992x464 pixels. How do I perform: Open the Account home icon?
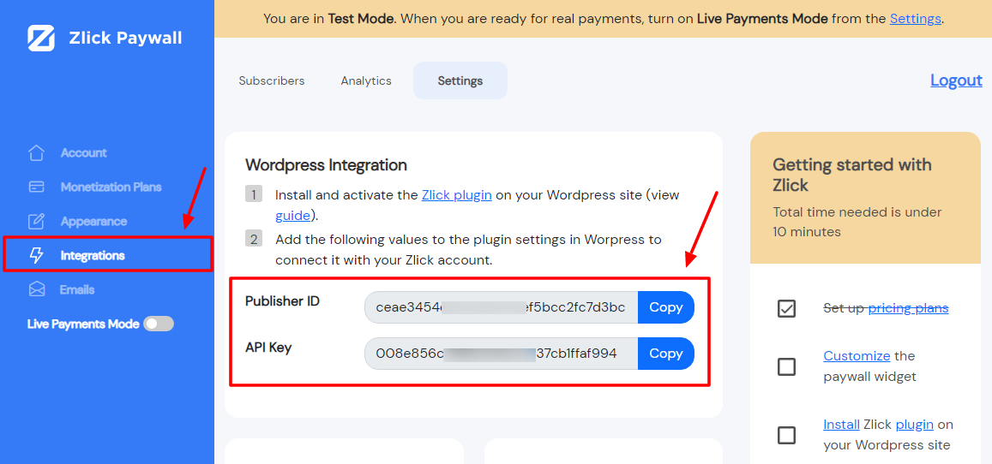click(x=37, y=152)
